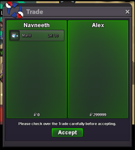Screen dimensions: 135x150
Task: Click the Pokédollar symbol beside 0
Action: tap(35, 114)
